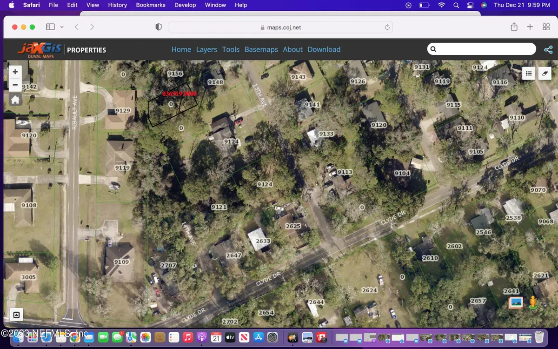Click the magnifier icon in search box
Viewport: 558px width, 349px height.
433,49
